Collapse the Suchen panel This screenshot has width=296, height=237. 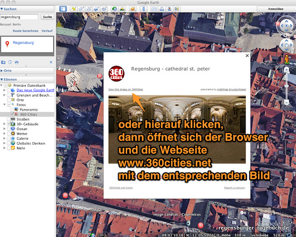2,9
